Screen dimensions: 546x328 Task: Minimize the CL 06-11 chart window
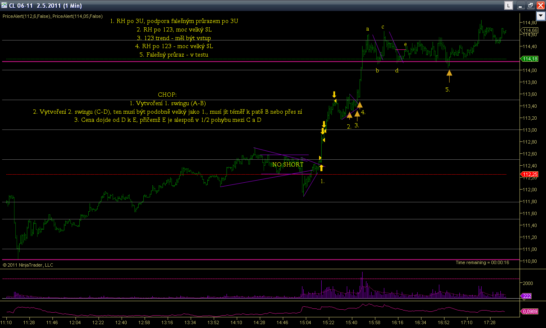coord(521,6)
